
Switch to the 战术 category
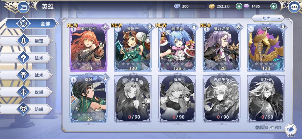(x=26, y=75)
